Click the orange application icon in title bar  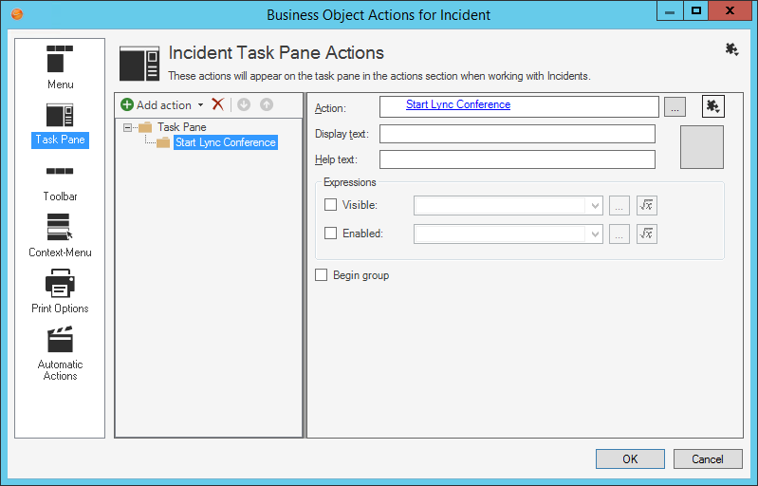(x=17, y=14)
